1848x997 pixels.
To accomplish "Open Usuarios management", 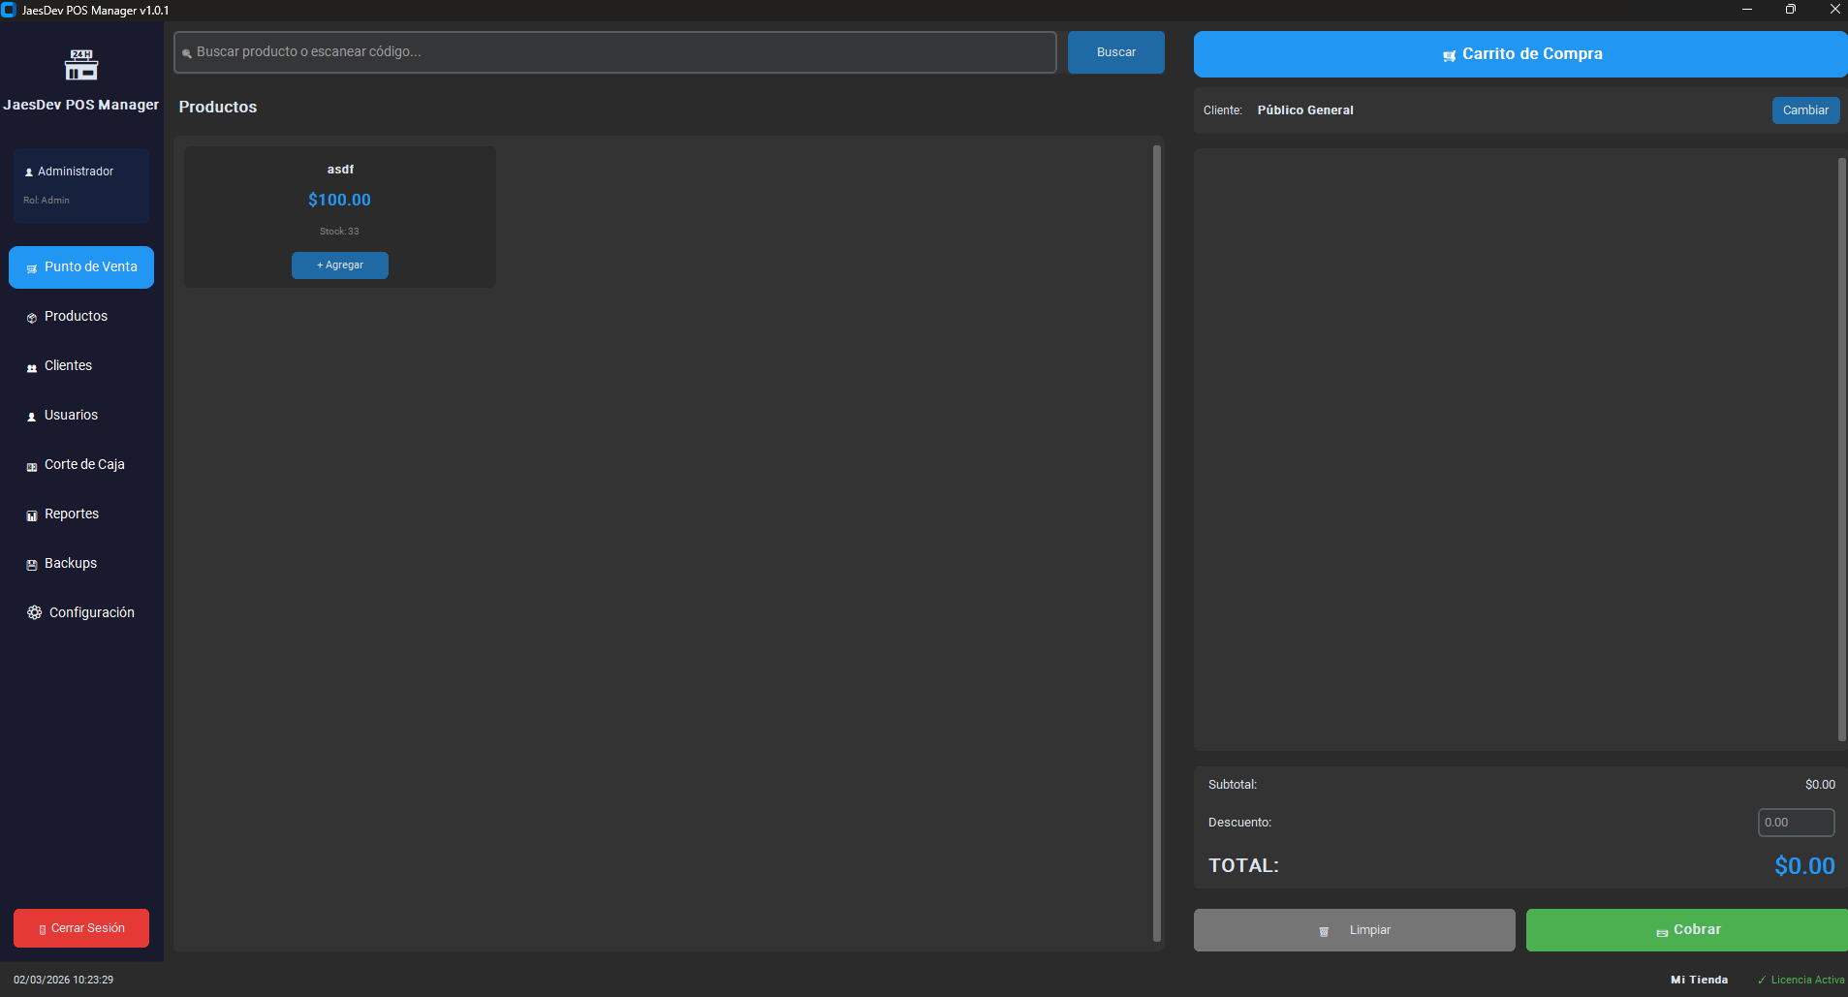I will click(x=81, y=416).
